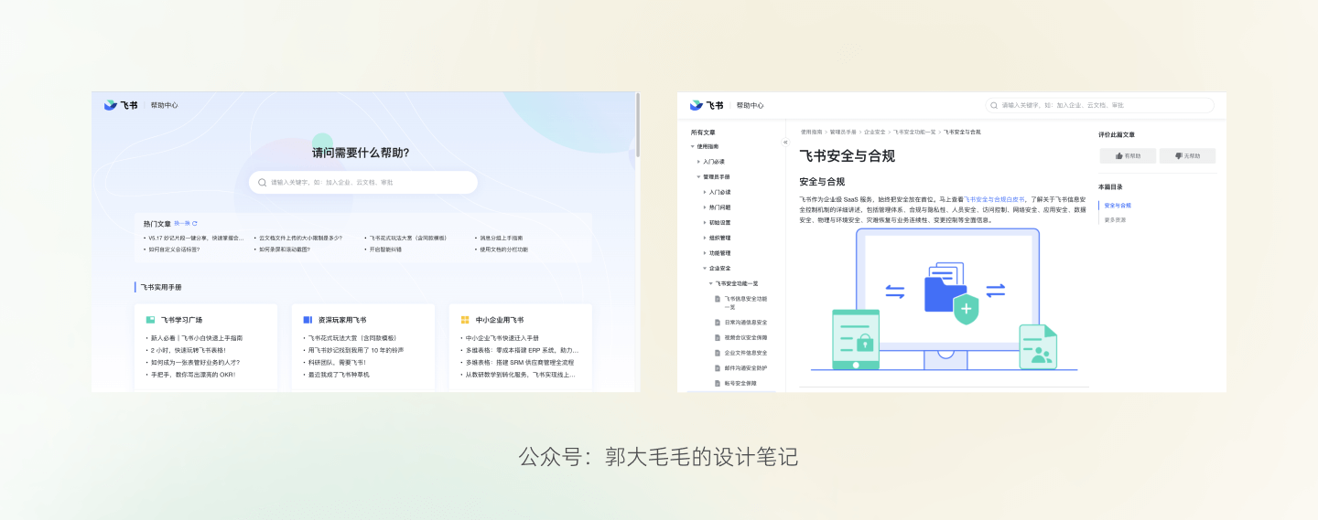Click the thumbs-down icon in 无帮助
Screen dimensions: 1318x520
click(1179, 156)
